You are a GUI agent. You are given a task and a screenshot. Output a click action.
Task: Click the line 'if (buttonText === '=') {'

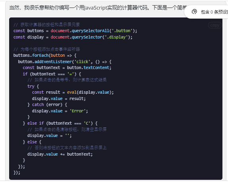52,74
